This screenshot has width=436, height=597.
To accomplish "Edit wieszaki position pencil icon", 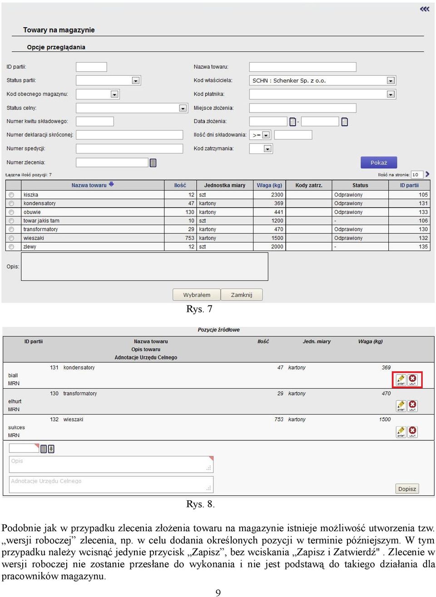I will tap(401, 431).
